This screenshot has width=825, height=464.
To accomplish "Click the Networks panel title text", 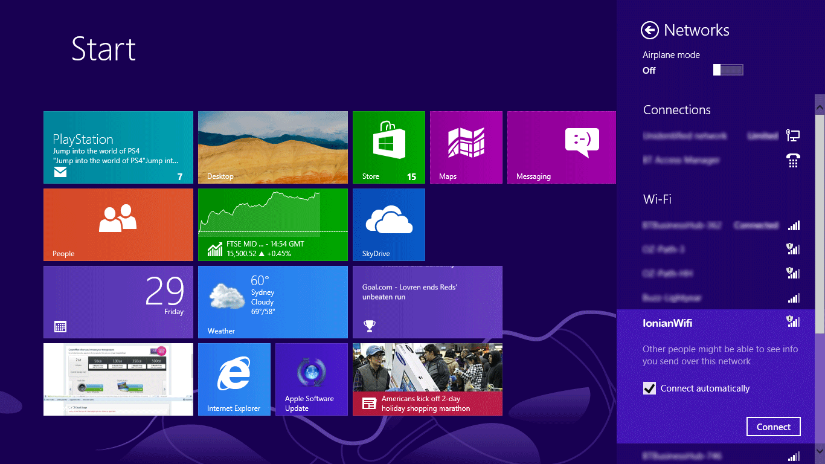I will [696, 30].
